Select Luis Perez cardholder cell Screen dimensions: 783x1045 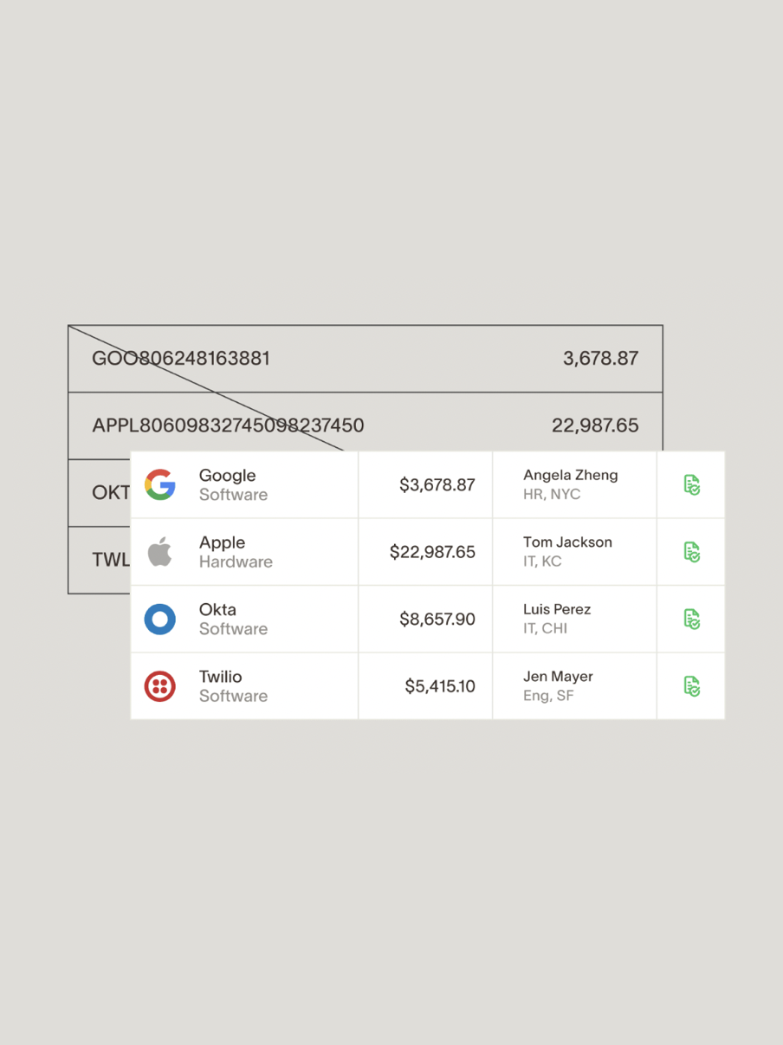click(x=574, y=619)
